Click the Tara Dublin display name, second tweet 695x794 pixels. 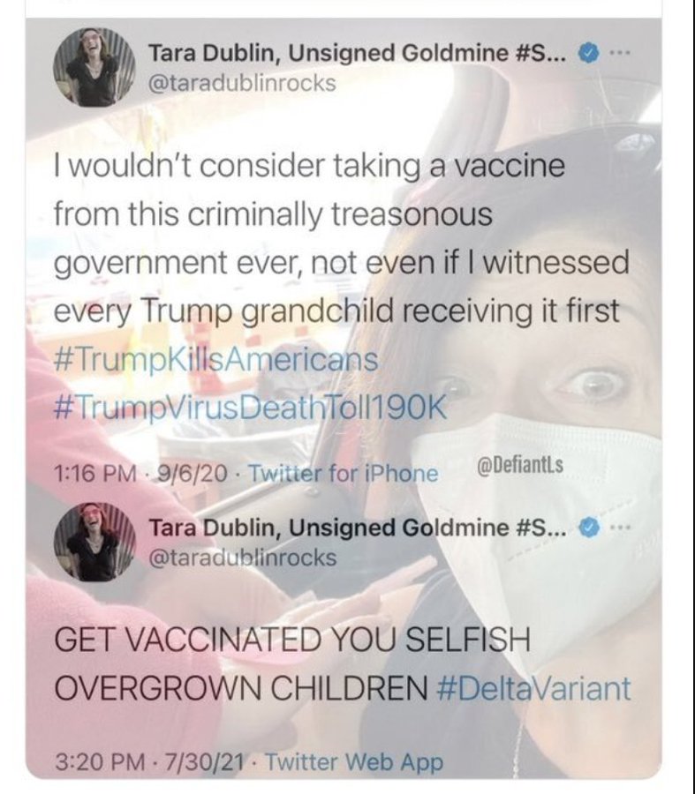[360, 528]
